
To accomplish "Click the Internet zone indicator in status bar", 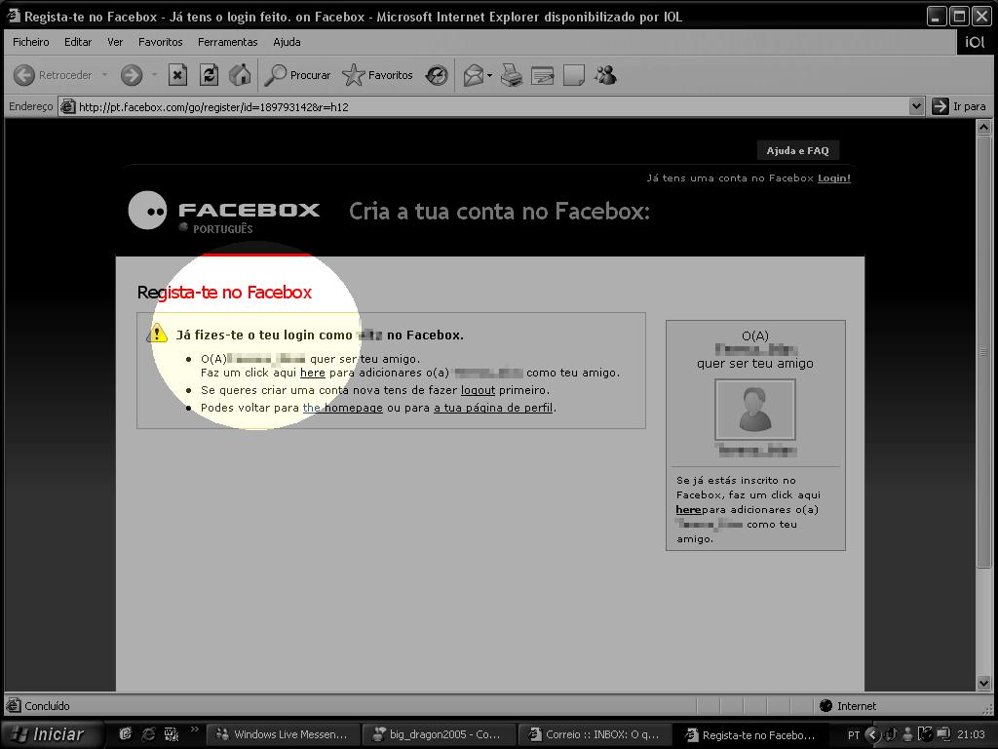I will click(x=848, y=706).
